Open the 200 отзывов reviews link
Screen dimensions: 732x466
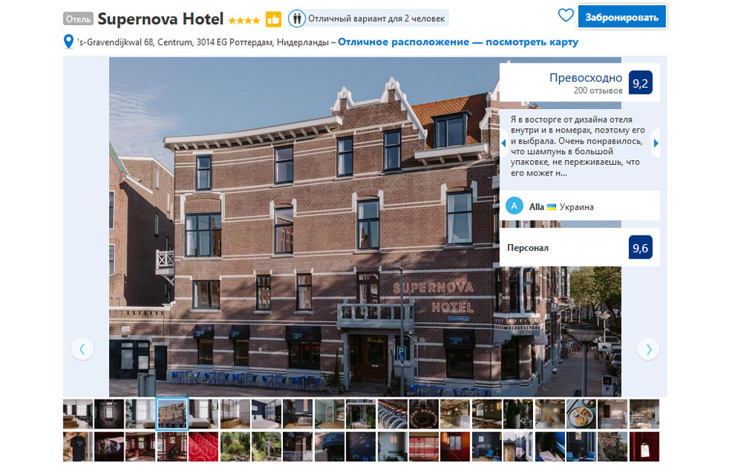(598, 91)
